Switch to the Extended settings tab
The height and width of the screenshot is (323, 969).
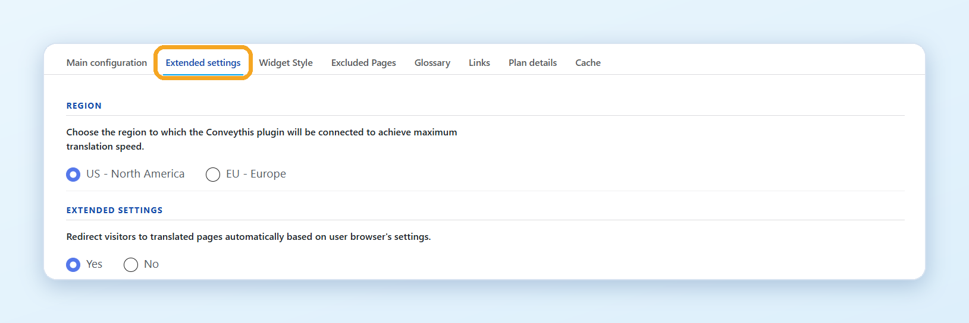(x=203, y=62)
